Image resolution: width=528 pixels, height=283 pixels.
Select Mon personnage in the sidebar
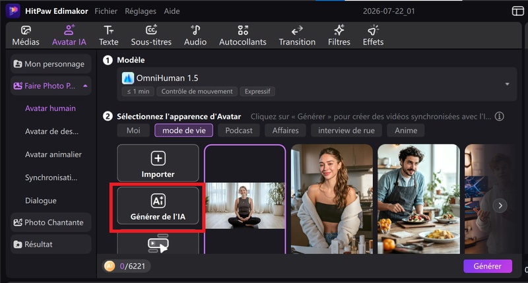[x=51, y=64]
